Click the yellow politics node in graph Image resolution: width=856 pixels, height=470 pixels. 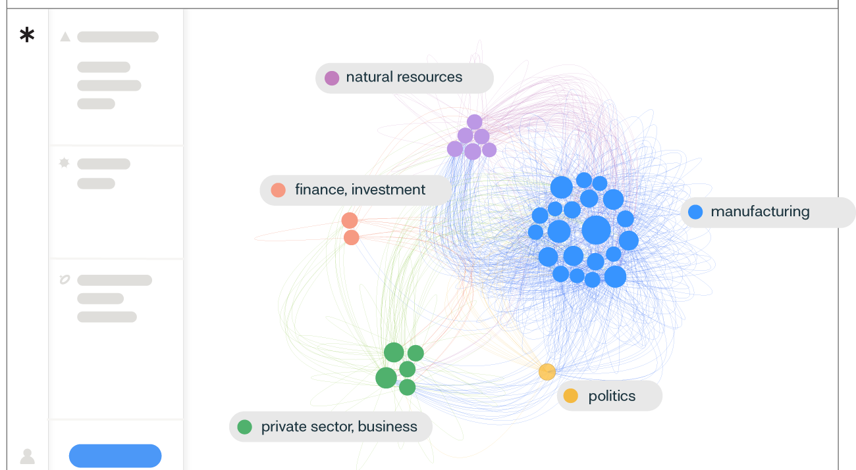[x=547, y=372]
